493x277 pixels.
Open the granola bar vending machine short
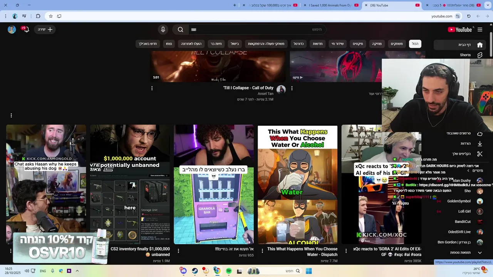[x=214, y=184]
